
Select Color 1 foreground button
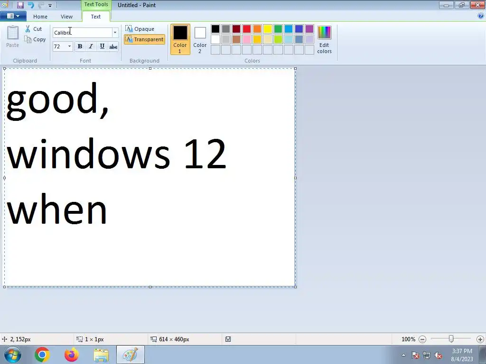tap(180, 39)
